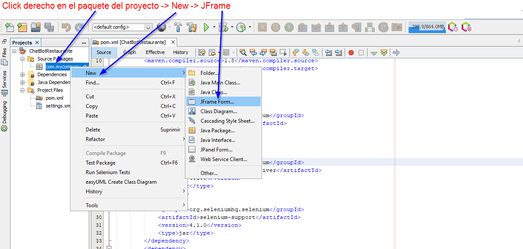Screen dimensions: 523x249
Task: Switch to the Graph editor view
Action: (x=129, y=52)
